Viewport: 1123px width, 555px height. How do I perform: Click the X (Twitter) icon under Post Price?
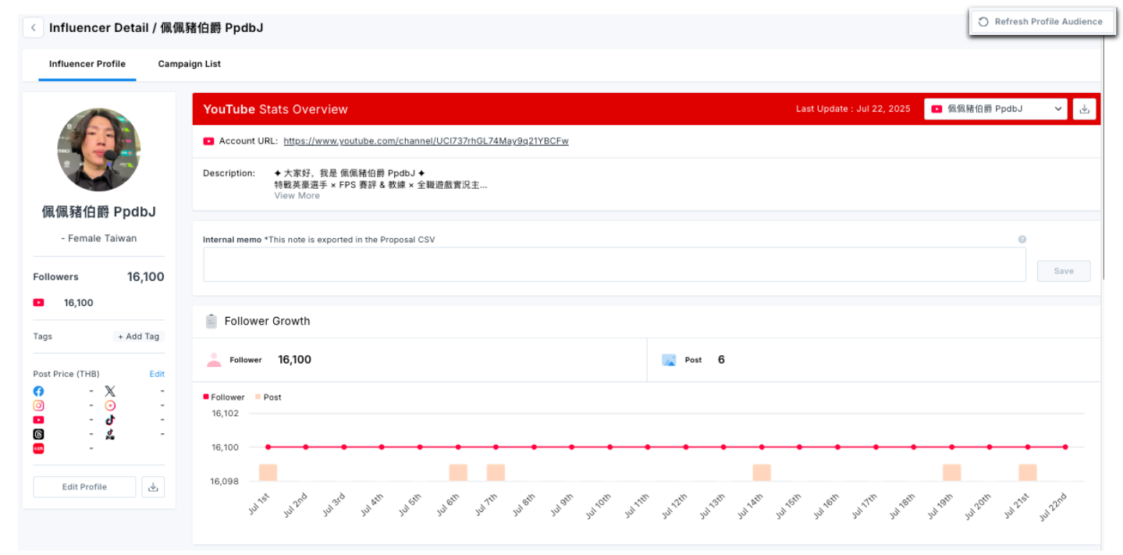[x=110, y=391]
